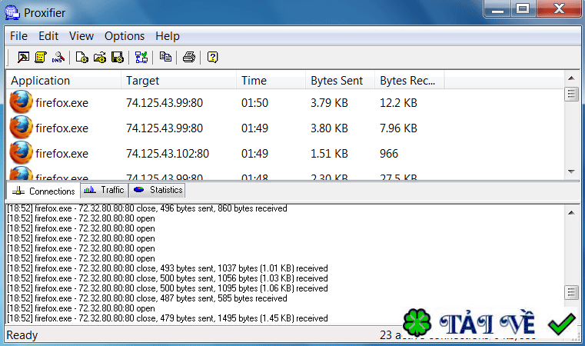Sort by Application column header

pyautogui.click(x=64, y=81)
